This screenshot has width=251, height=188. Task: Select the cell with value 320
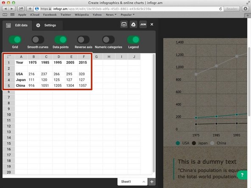[x=84, y=74]
